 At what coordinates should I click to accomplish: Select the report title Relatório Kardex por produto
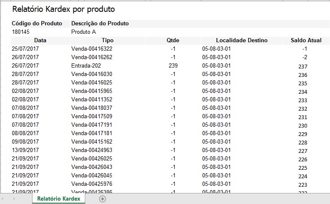click(x=63, y=9)
